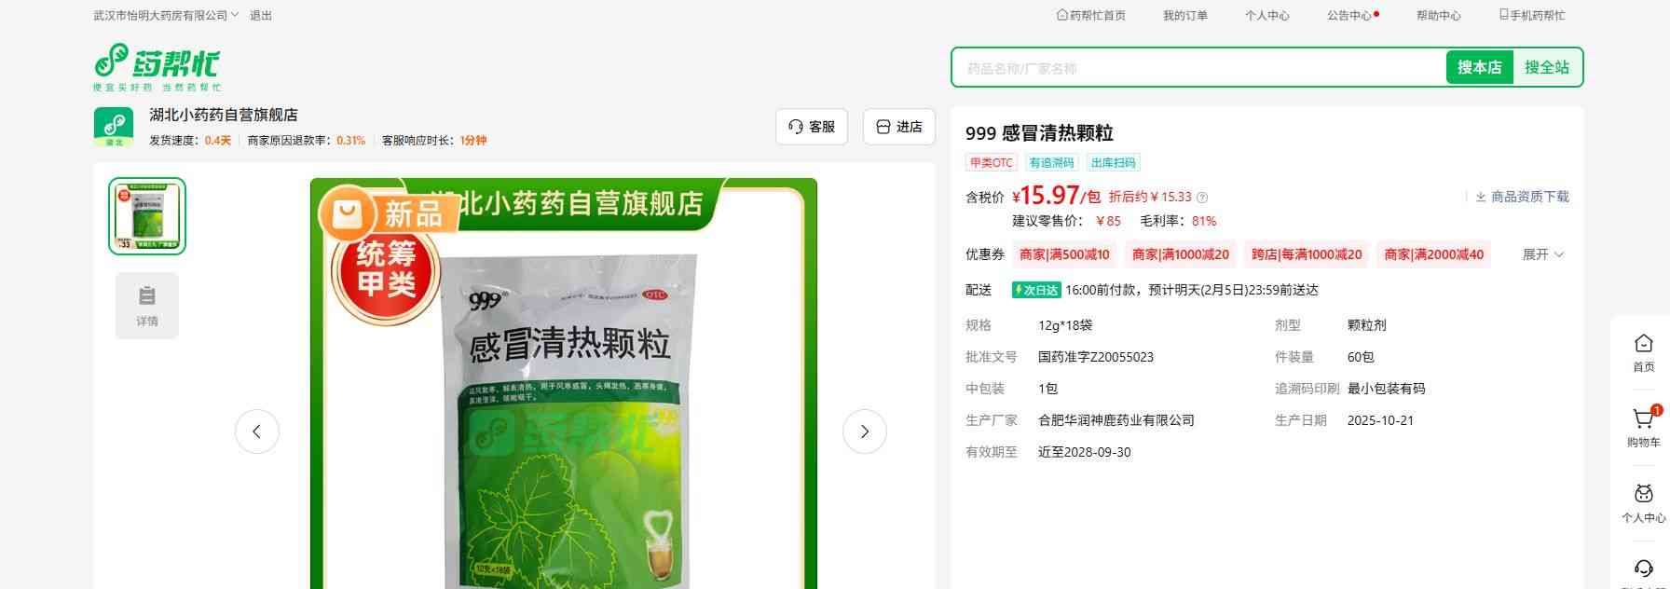Open the 详情 details icon tab
Image resolution: width=1670 pixels, height=589 pixels.
pyautogui.click(x=147, y=306)
